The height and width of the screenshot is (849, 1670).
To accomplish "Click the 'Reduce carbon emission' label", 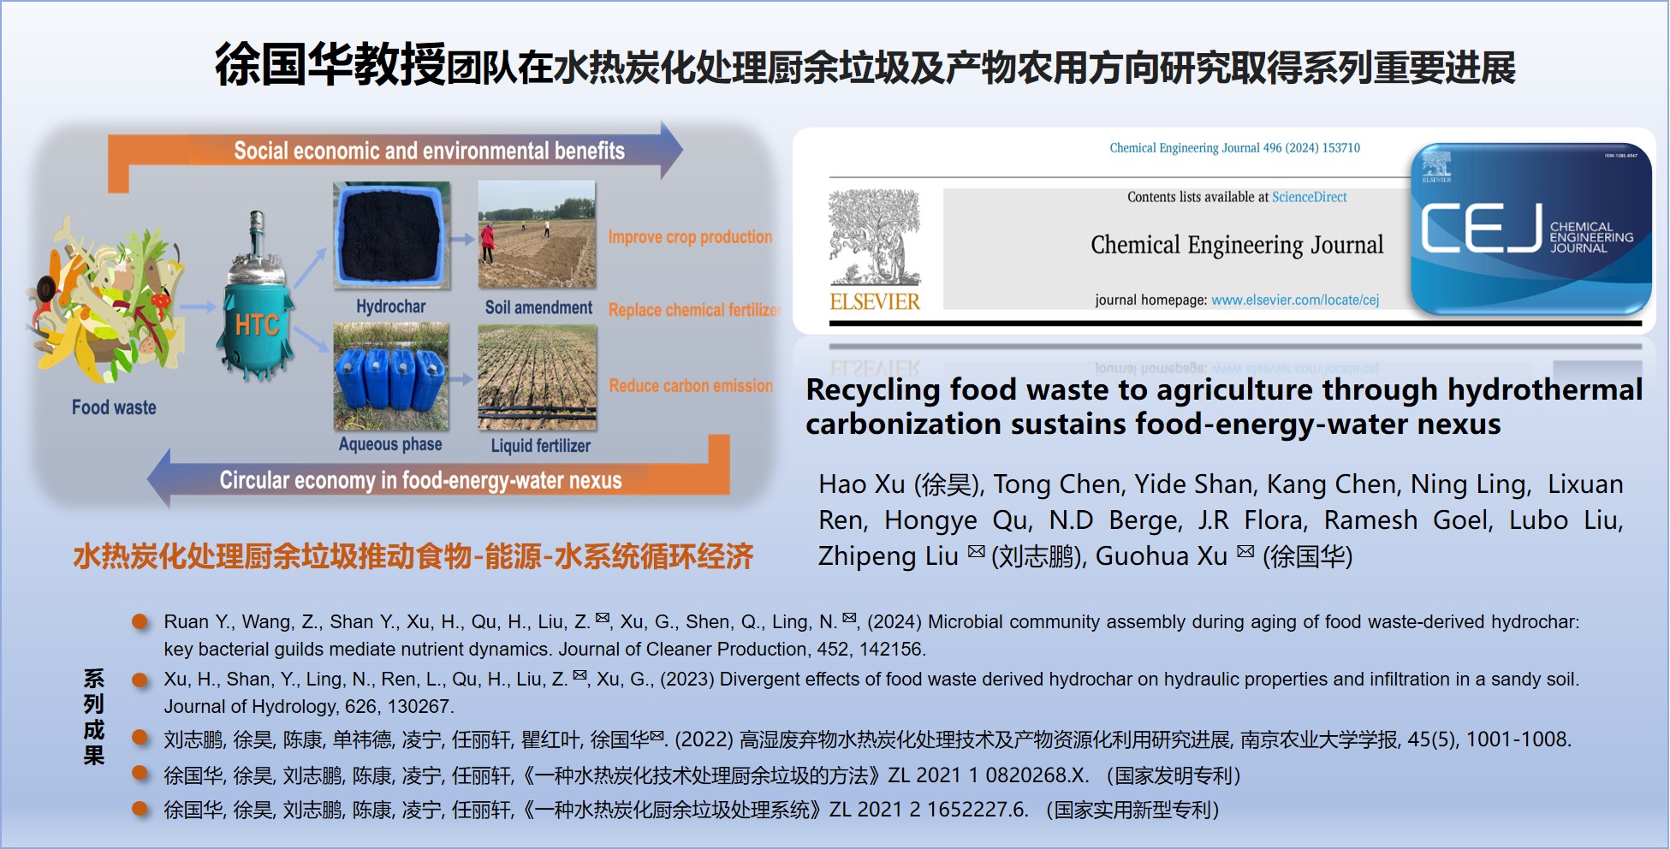I will (x=691, y=386).
